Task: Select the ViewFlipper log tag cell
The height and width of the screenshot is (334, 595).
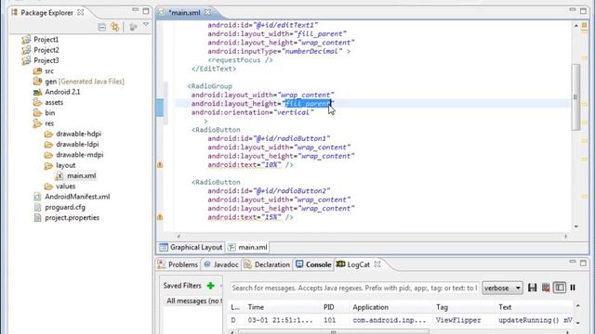Action: pos(458,320)
